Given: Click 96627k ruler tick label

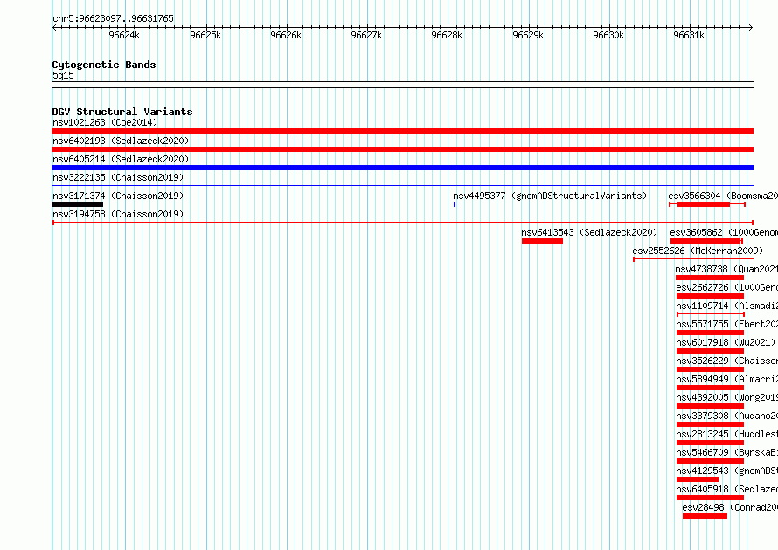Looking at the screenshot, I should pyautogui.click(x=366, y=35).
